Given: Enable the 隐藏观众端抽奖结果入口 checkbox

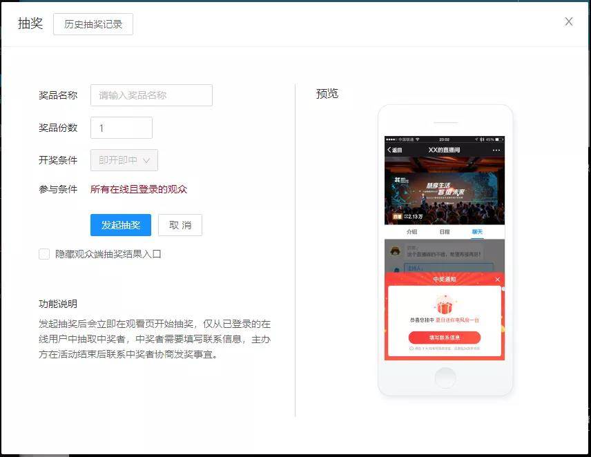Looking at the screenshot, I should tap(44, 254).
